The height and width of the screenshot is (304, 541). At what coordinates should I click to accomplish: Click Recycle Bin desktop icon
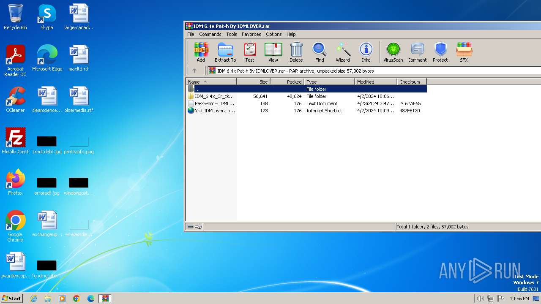[15, 17]
